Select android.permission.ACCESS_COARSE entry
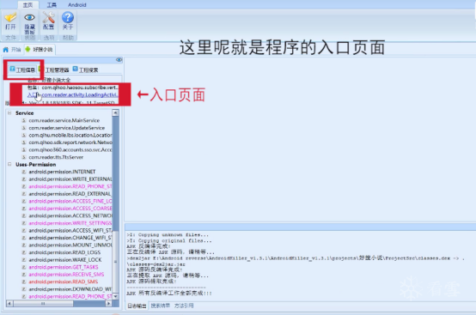476x315 pixels. 70,209
